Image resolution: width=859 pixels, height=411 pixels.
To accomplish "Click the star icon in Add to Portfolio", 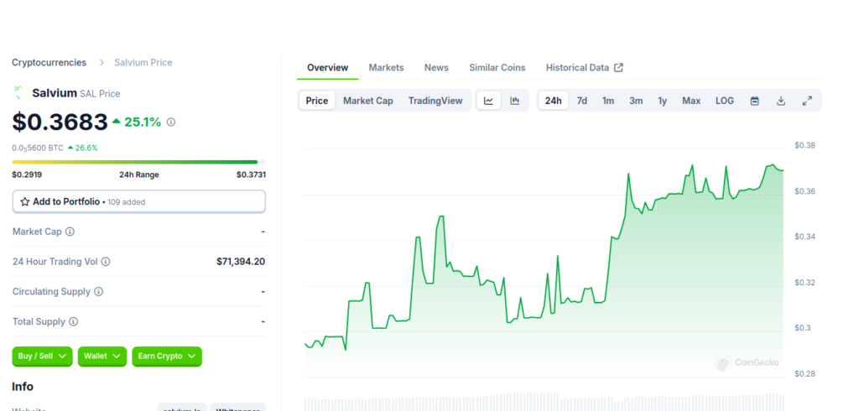I will click(24, 201).
